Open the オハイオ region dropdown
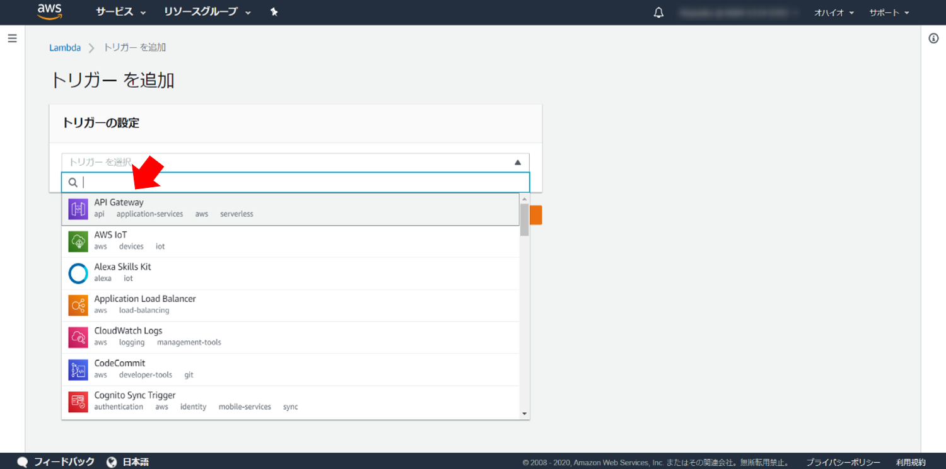 click(834, 13)
